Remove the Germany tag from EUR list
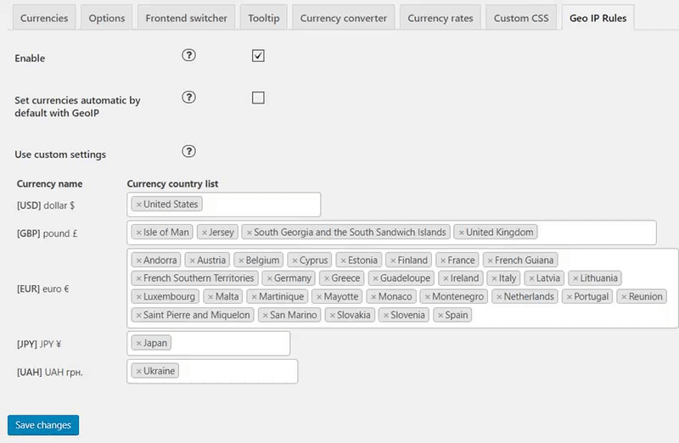679x443 pixels. click(x=269, y=278)
